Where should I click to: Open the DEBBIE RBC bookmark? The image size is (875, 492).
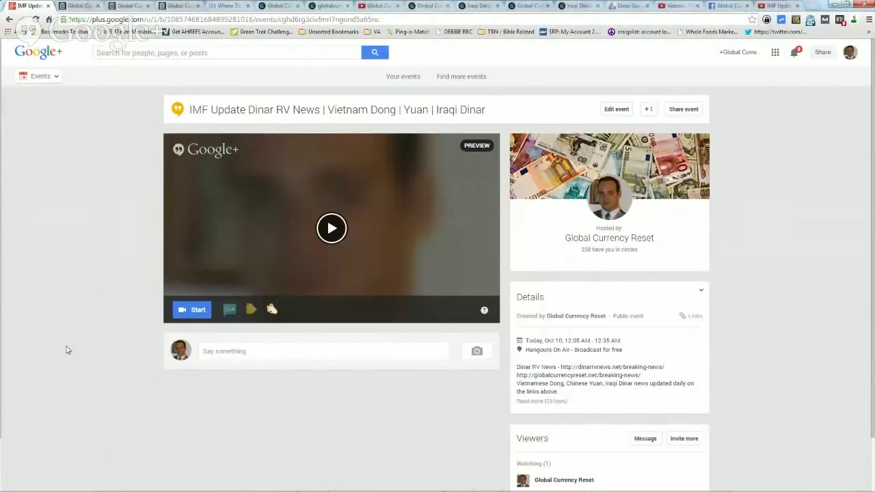coord(454,31)
